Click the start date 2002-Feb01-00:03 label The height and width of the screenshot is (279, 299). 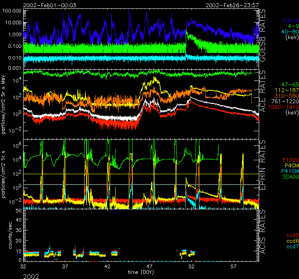[44, 4]
